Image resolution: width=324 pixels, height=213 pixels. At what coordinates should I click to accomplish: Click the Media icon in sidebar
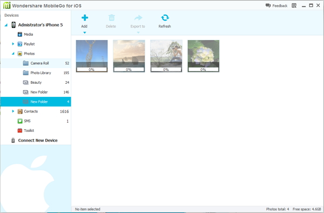tap(20, 34)
